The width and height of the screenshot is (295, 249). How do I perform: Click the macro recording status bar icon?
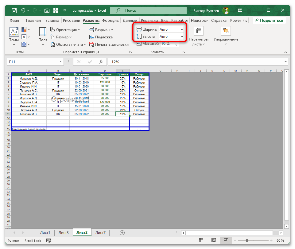click(48, 241)
